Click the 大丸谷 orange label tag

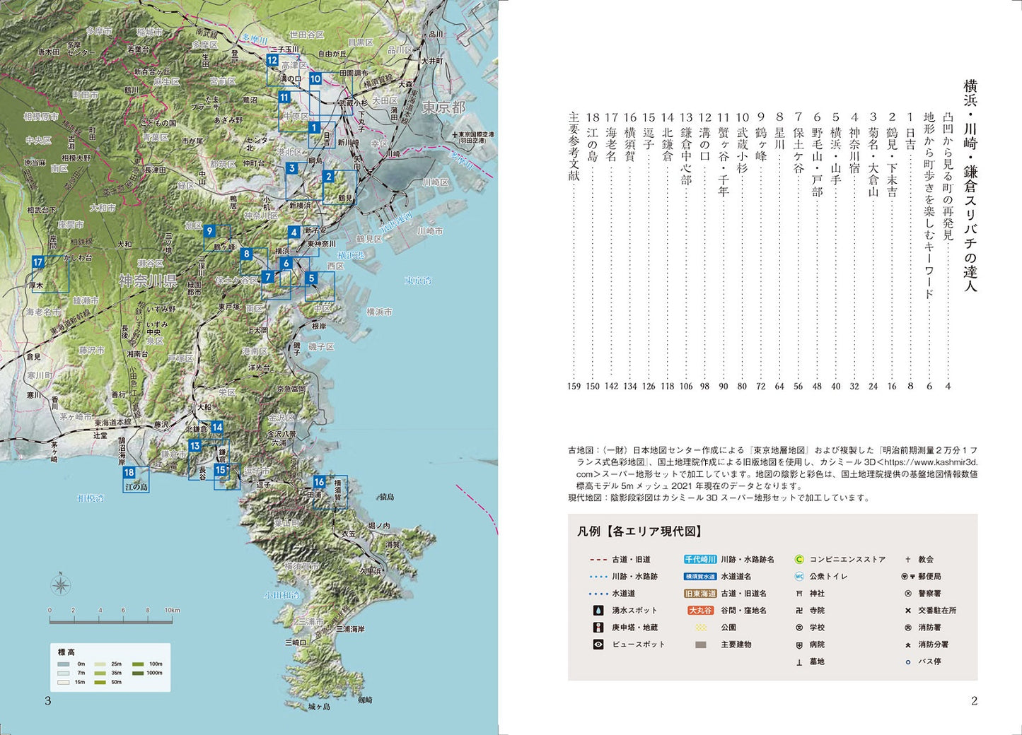coord(700,611)
